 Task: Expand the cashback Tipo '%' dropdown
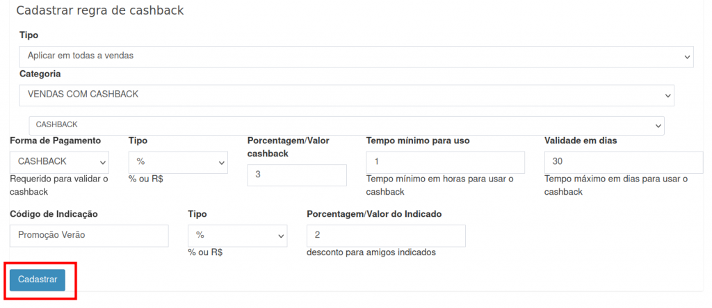click(179, 162)
